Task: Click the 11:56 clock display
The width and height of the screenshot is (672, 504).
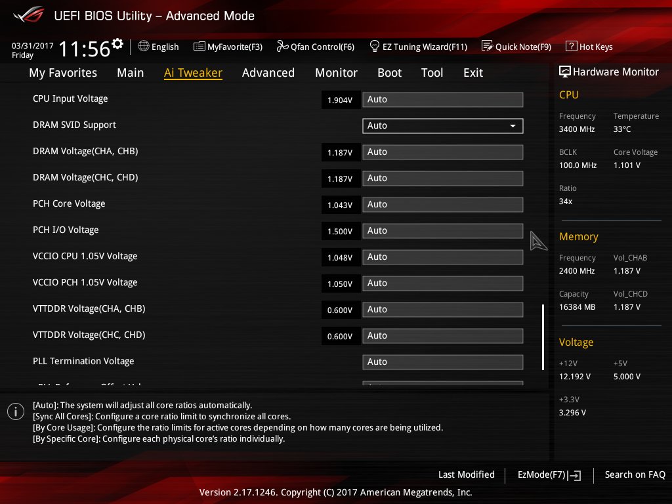Action: [x=84, y=49]
